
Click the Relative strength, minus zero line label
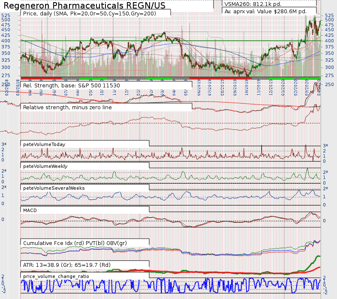click(x=67, y=108)
